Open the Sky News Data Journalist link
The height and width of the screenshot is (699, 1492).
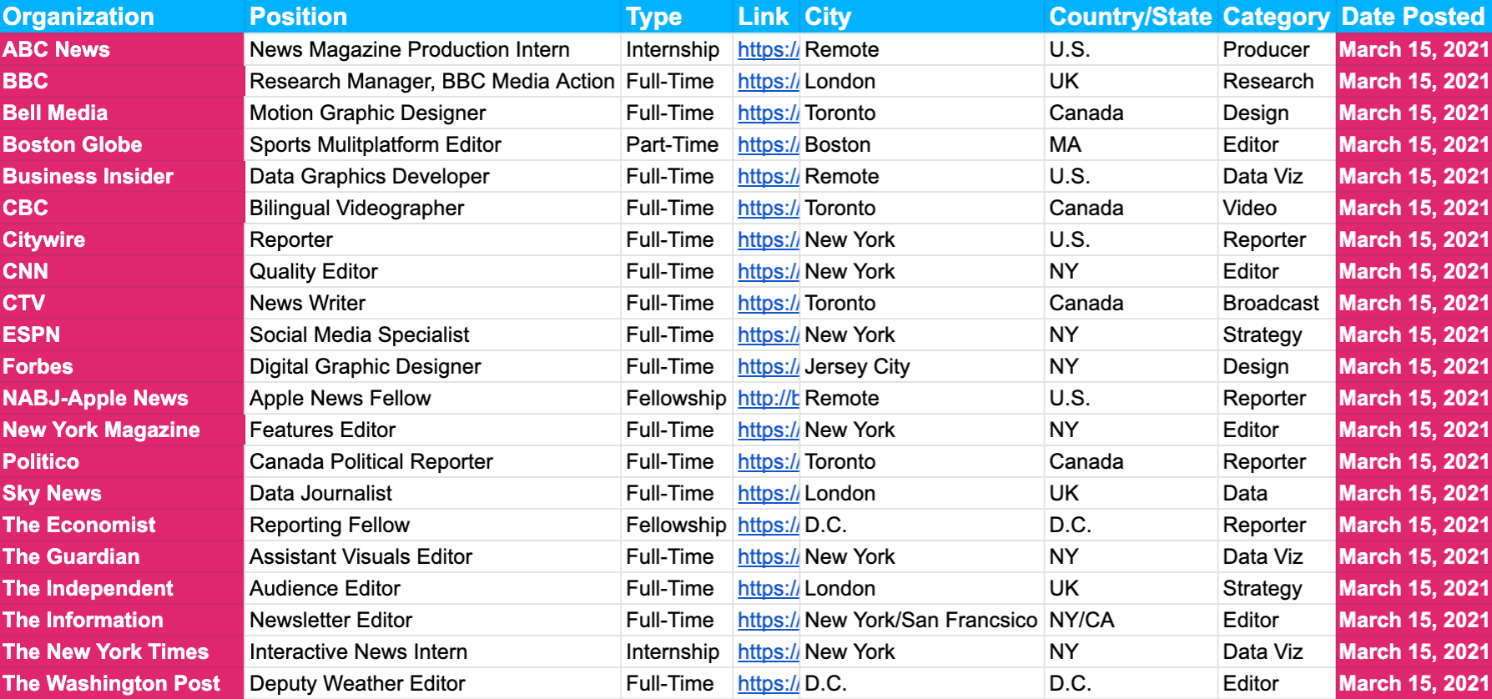767,494
